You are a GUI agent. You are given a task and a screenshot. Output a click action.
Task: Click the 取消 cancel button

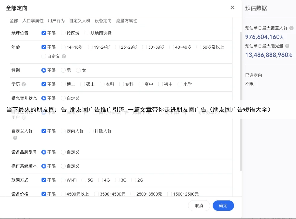tap(199, 206)
